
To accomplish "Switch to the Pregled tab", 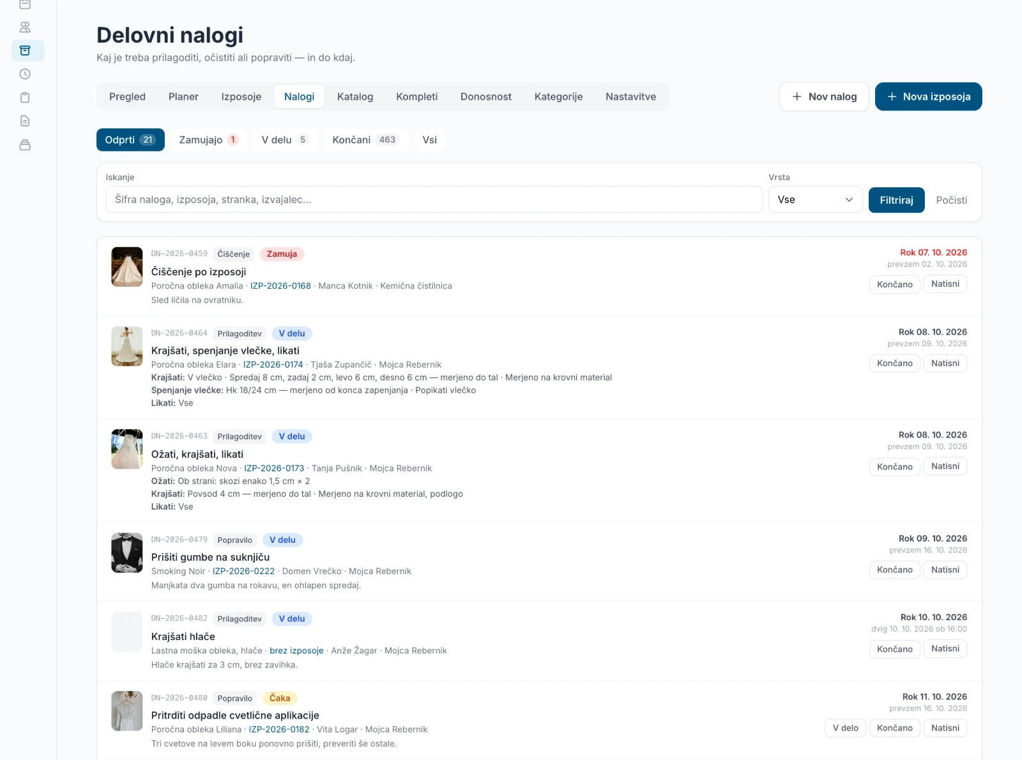I will (x=127, y=96).
